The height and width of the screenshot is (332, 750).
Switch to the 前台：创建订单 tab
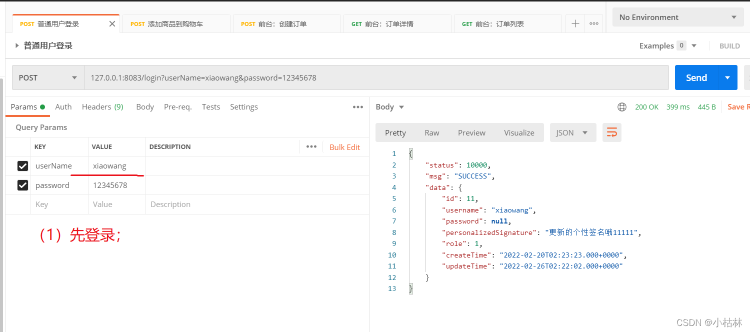[286, 23]
